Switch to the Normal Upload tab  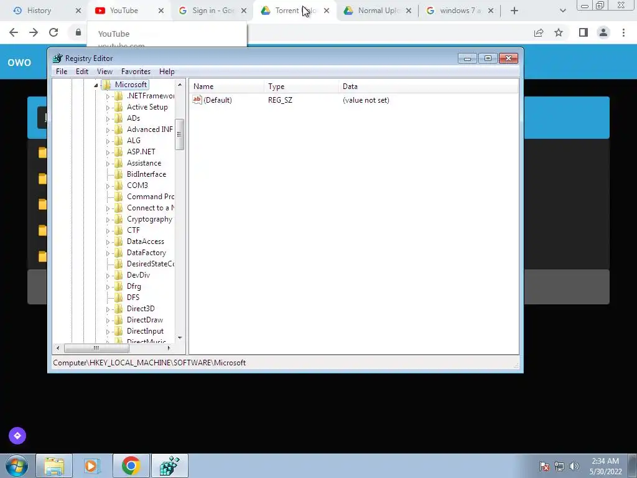pyautogui.click(x=378, y=11)
